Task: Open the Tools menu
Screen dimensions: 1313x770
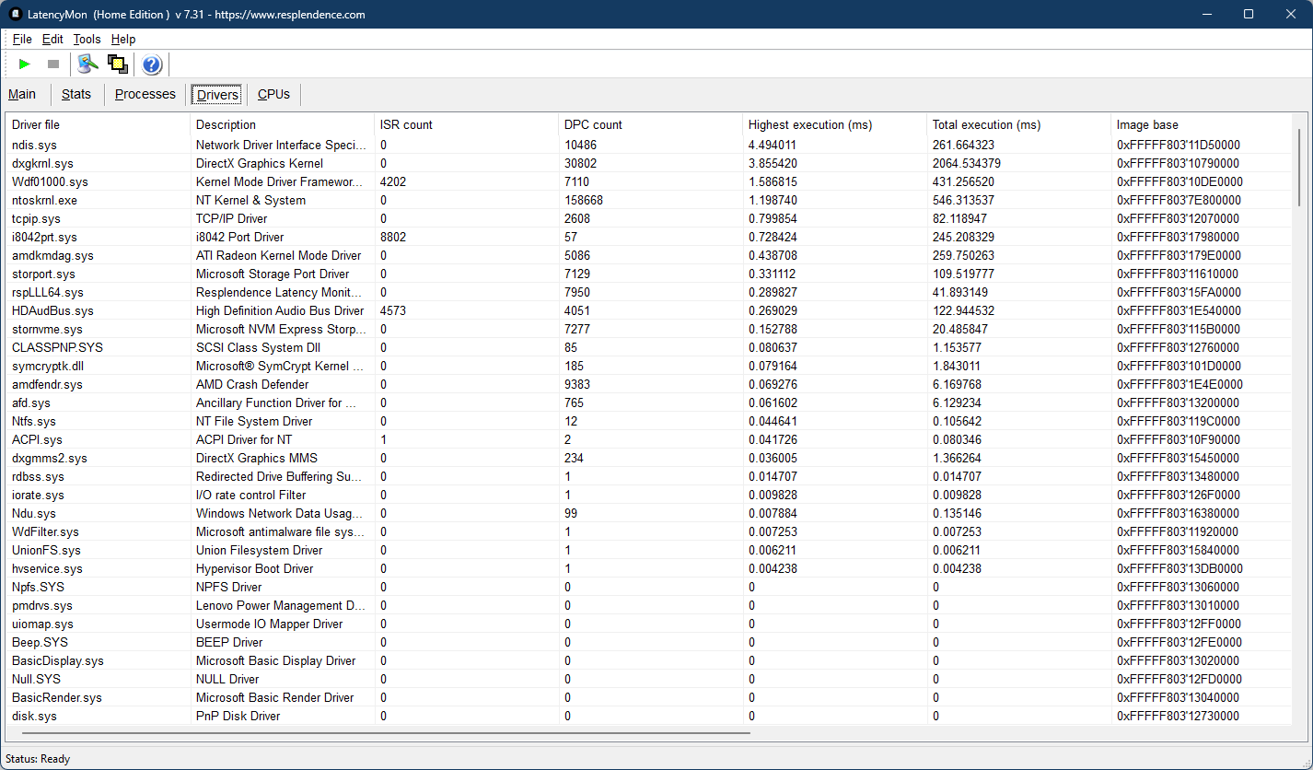Action: click(x=87, y=39)
